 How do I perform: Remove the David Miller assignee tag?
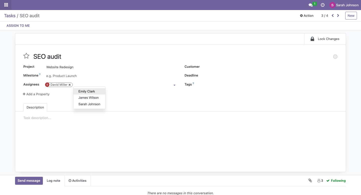click(x=70, y=85)
